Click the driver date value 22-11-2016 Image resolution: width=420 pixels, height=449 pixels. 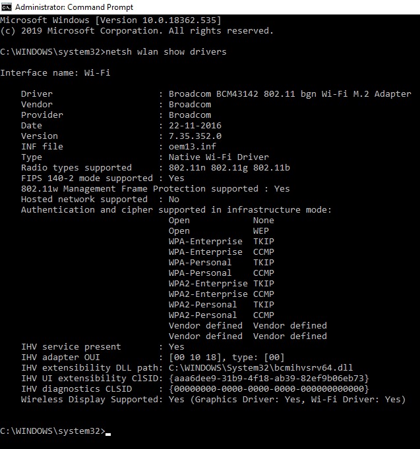point(195,125)
